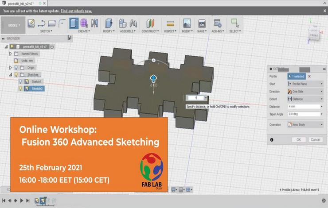328x208 pixels.
Task: Open the Operation 'New Body' dropdown
Action: 305,125
